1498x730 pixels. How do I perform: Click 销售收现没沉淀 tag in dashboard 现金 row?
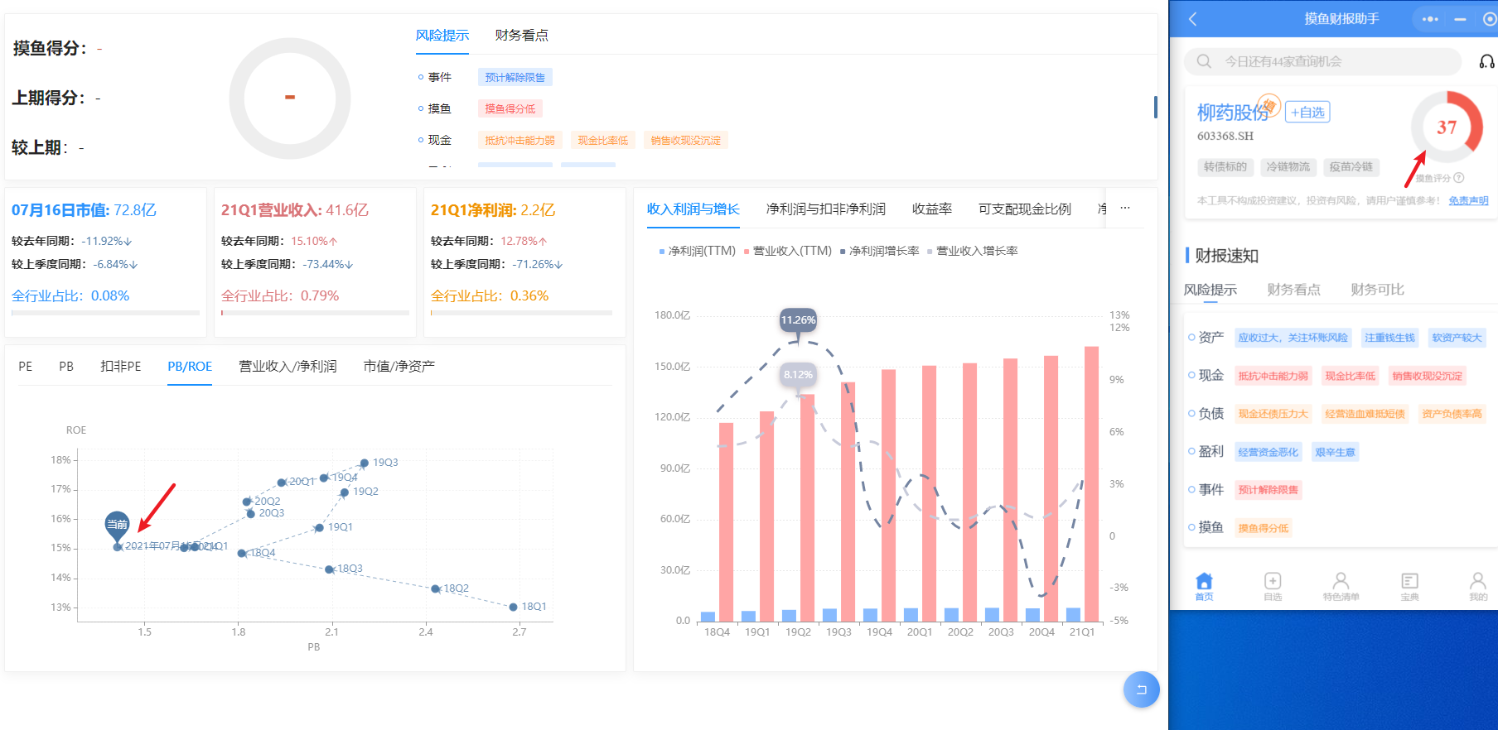click(685, 140)
